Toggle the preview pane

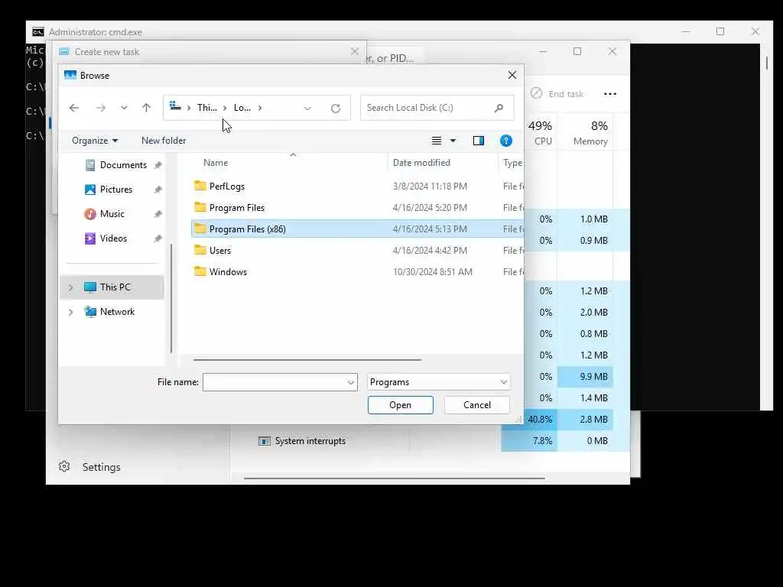pyautogui.click(x=479, y=141)
